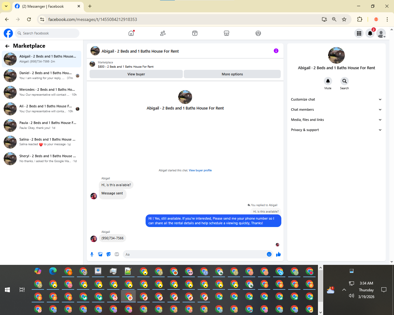Show hidden system tray icons chevron
The image size is (394, 315).
[344, 289]
